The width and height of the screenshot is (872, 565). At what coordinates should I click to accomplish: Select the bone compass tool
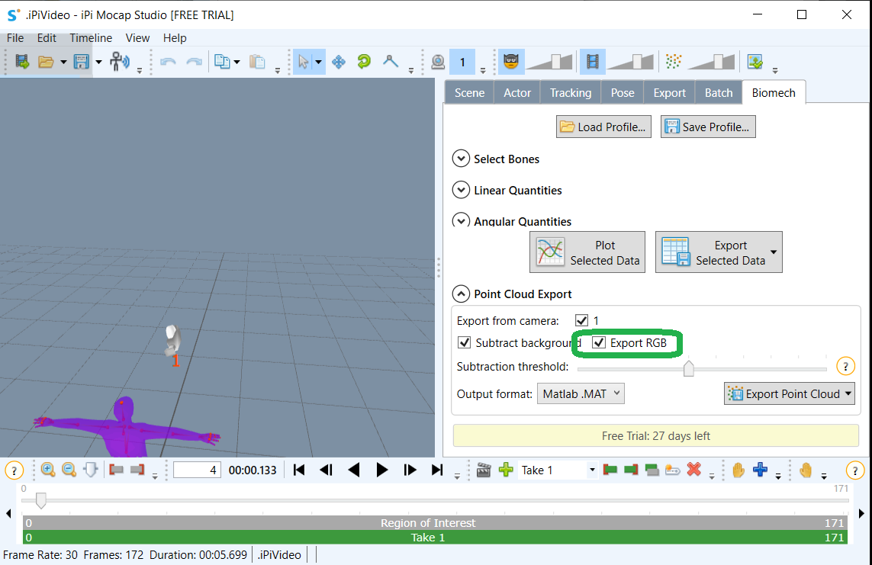[x=391, y=62]
